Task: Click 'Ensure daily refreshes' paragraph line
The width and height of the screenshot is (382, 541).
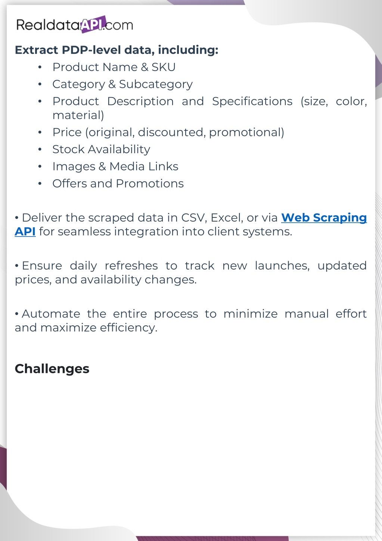Action: pos(190,266)
